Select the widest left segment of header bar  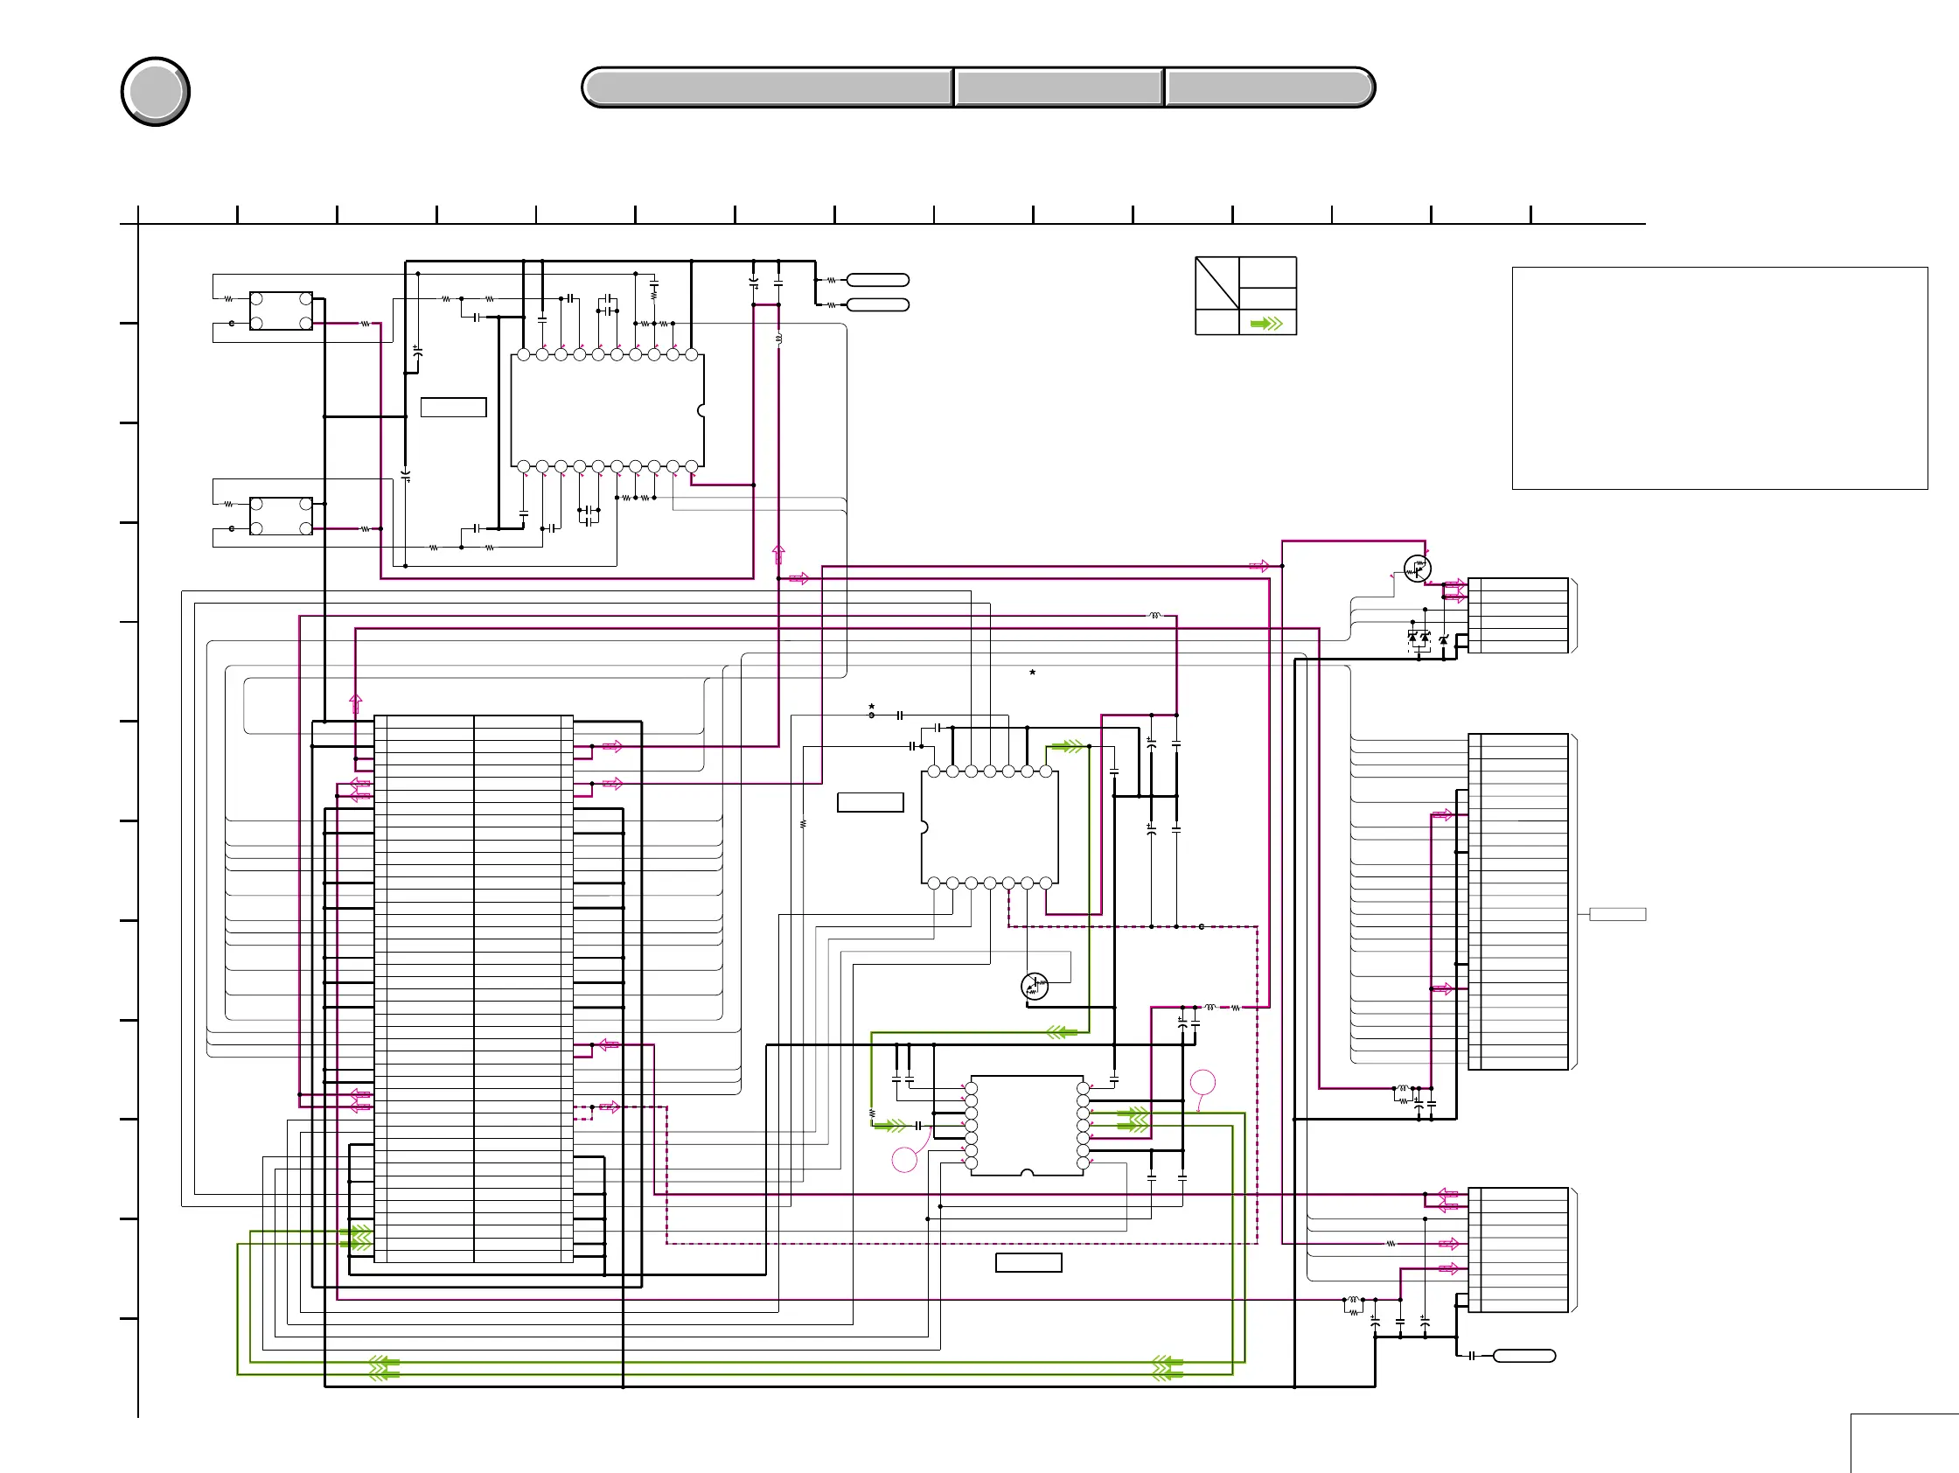coord(768,87)
